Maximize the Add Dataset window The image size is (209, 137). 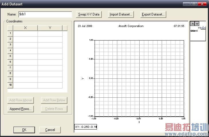click(x=194, y=4)
